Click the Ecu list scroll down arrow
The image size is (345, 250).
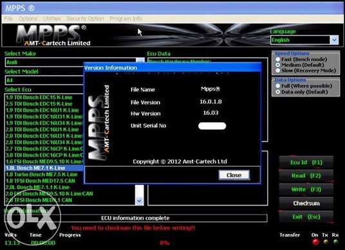coord(139,201)
